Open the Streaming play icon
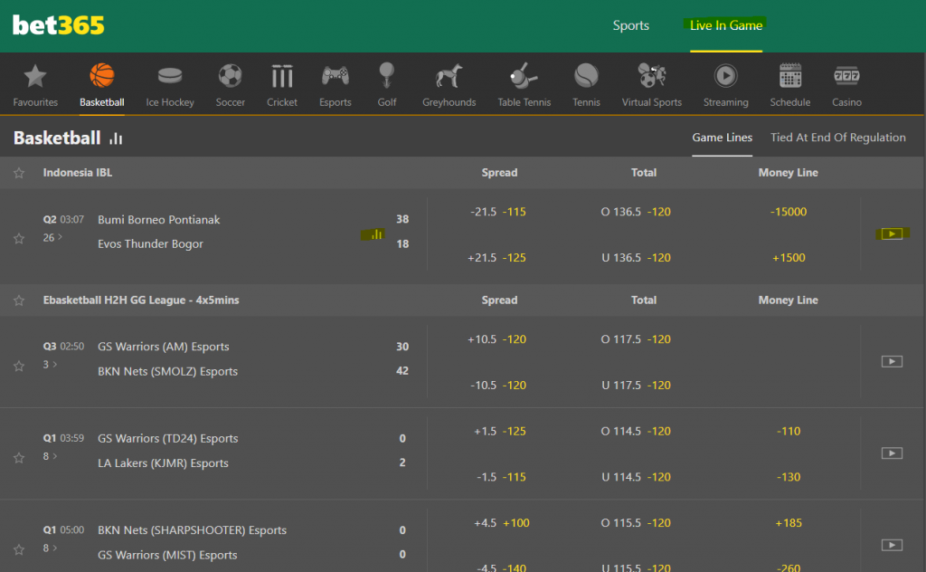Screen dimensions: 926x572 [726, 76]
